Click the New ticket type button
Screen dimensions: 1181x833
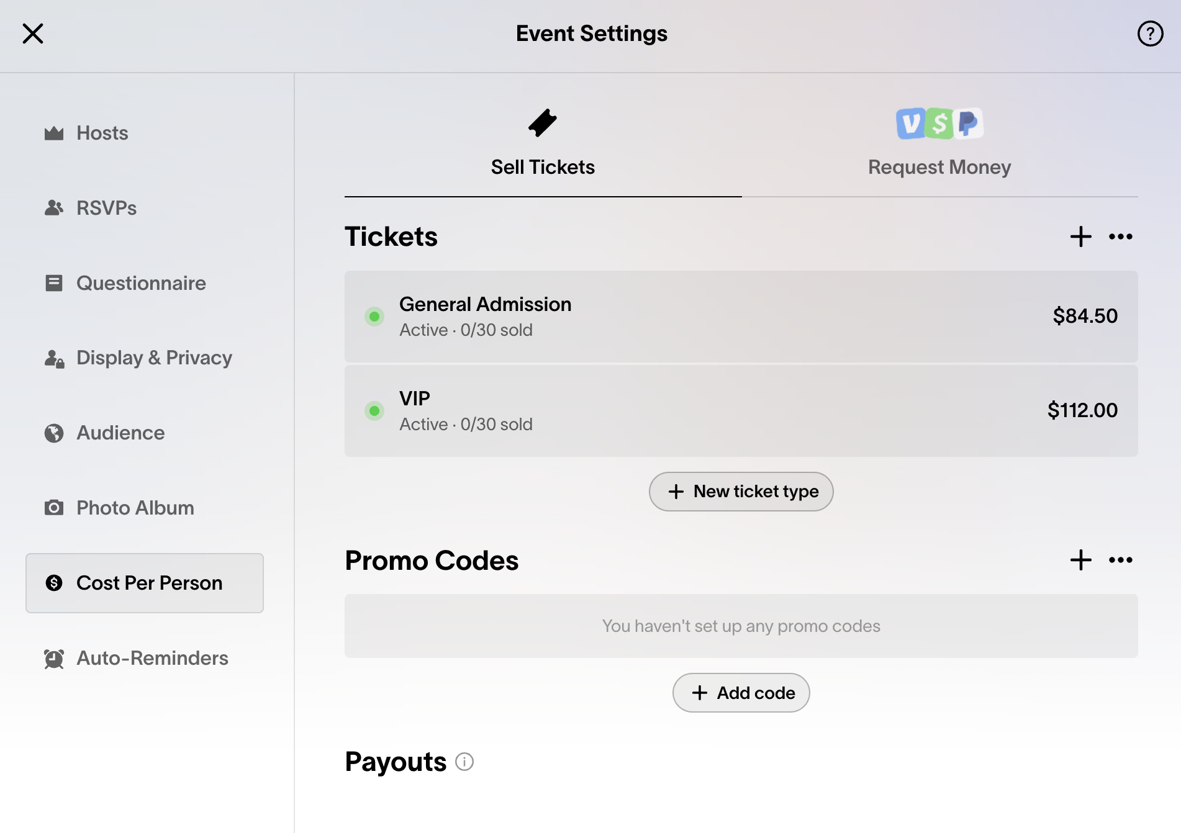point(741,492)
